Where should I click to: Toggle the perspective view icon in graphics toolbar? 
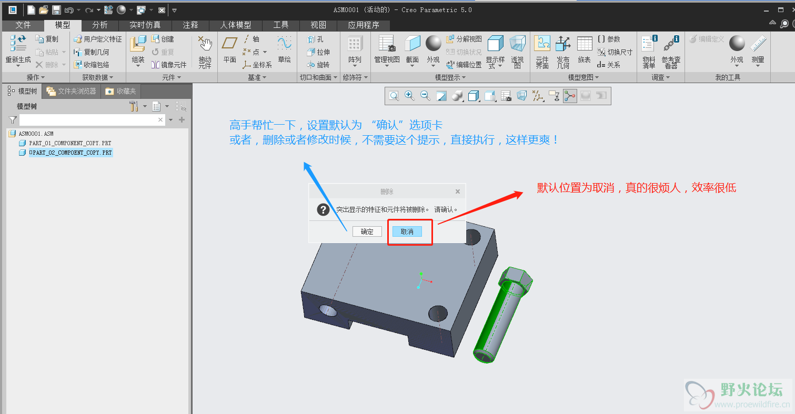click(521, 96)
